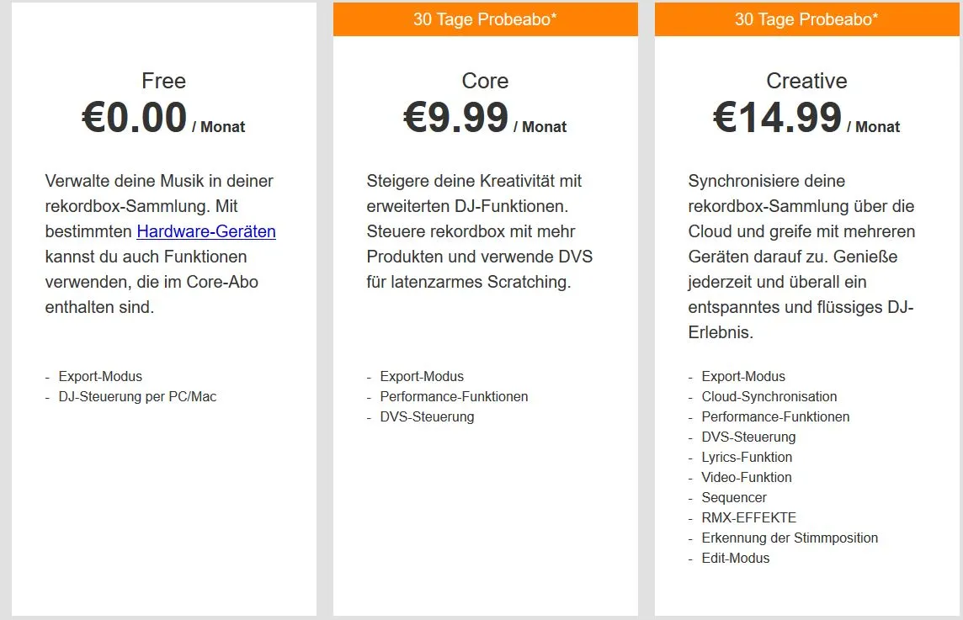Open the Hardware-Geräten link
The width and height of the screenshot is (963, 620).
click(x=206, y=231)
